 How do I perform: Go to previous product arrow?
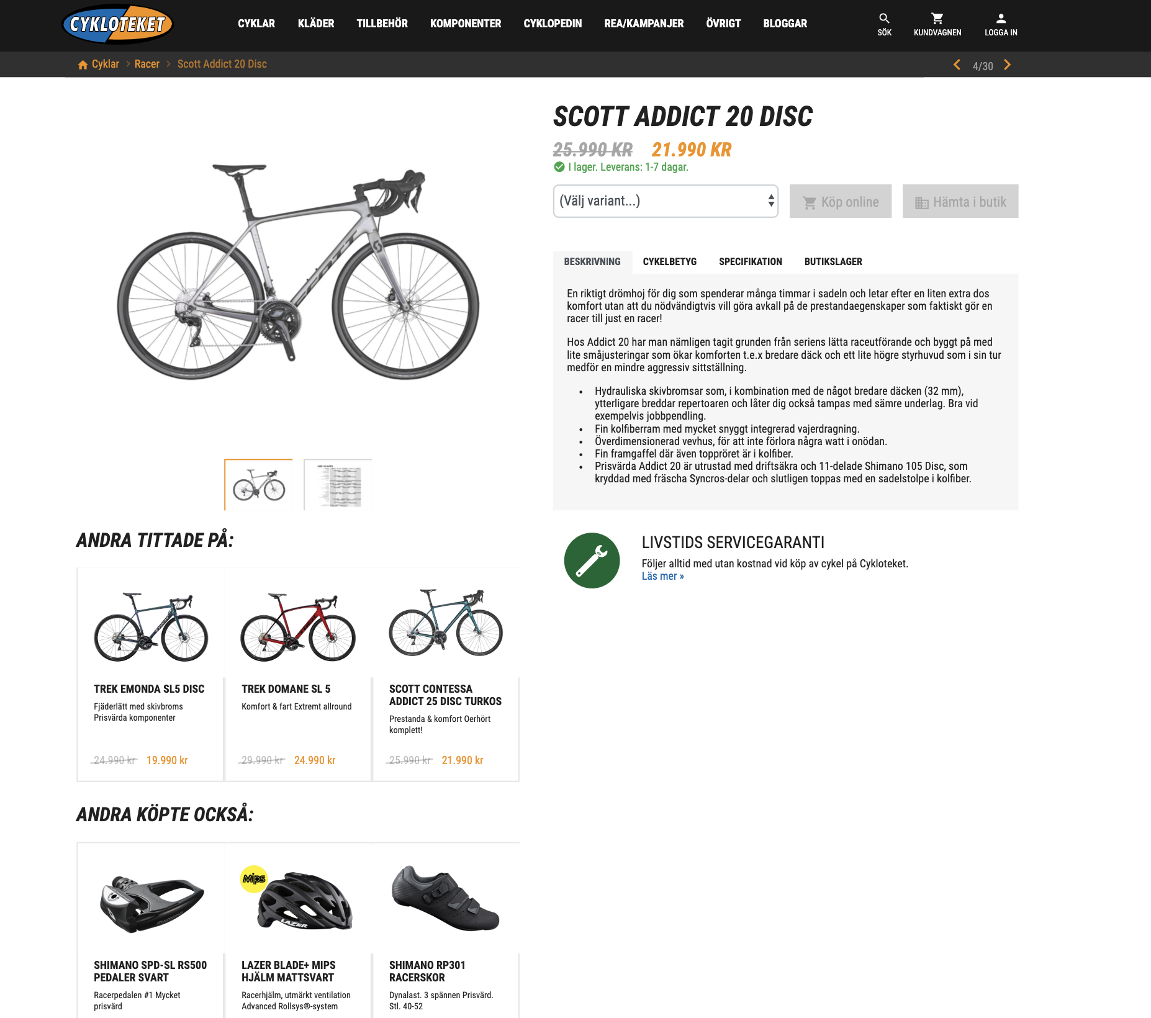957,65
